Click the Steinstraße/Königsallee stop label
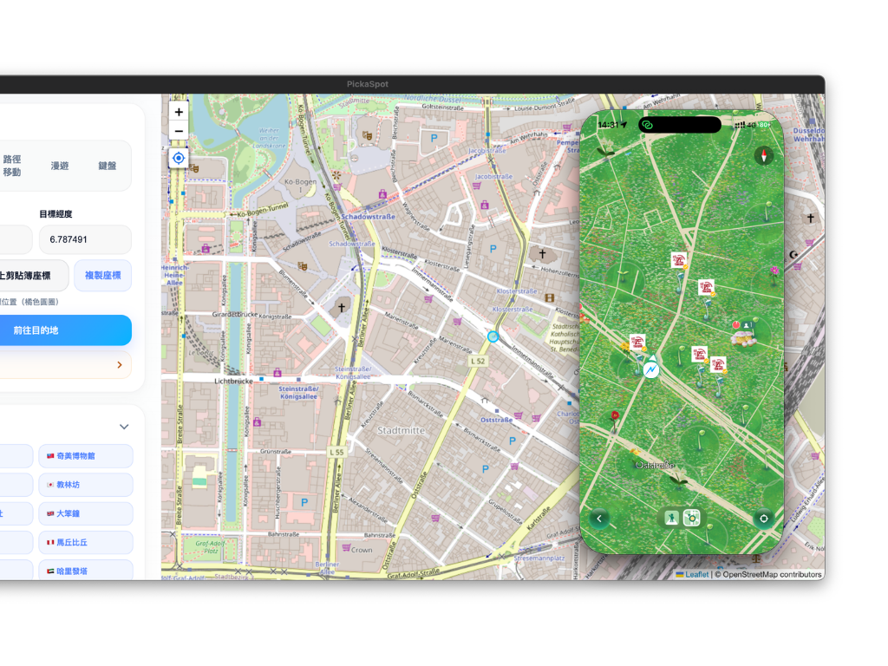Screen dimensions: 888x666 pyautogui.click(x=298, y=393)
